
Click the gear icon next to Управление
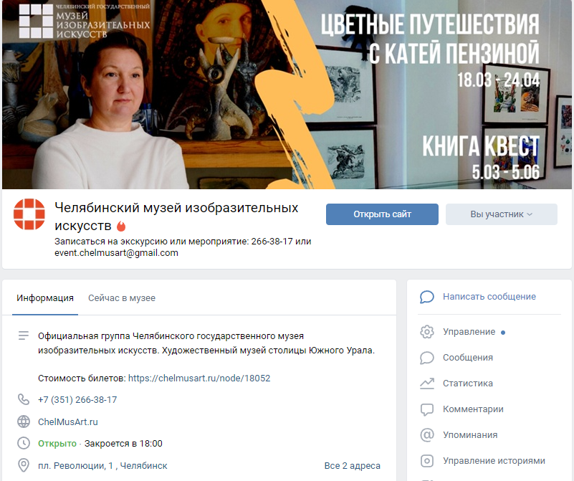pos(427,332)
